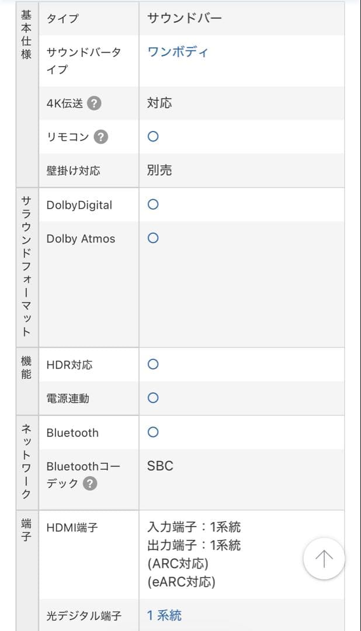The image size is (361, 631).
Task: Tap the 基本仕様 section header
Action: (26, 34)
